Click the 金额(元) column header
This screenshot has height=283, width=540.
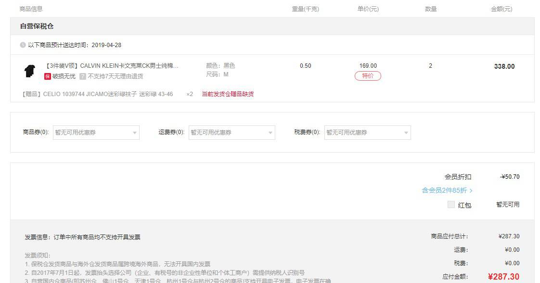point(501,9)
